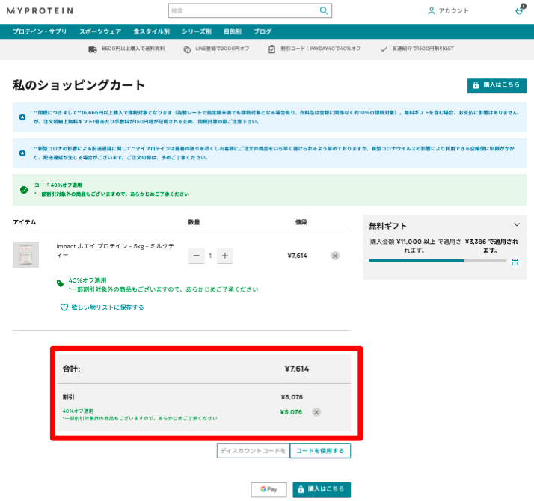Screen dimensions: 534x501
Task: Click the search magnifier icon
Action: (324, 11)
